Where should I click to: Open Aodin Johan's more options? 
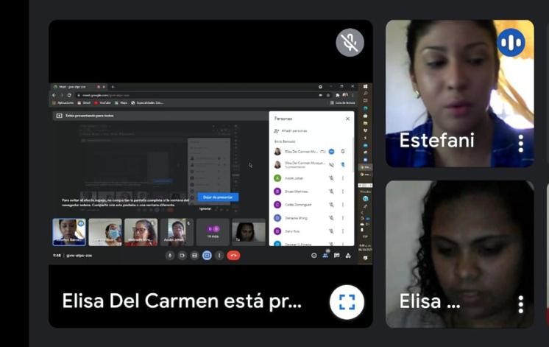click(343, 178)
